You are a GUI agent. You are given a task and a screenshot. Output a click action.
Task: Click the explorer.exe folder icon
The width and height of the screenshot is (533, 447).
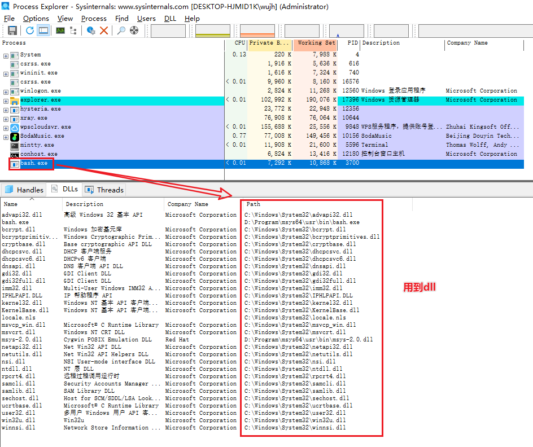(x=14, y=100)
